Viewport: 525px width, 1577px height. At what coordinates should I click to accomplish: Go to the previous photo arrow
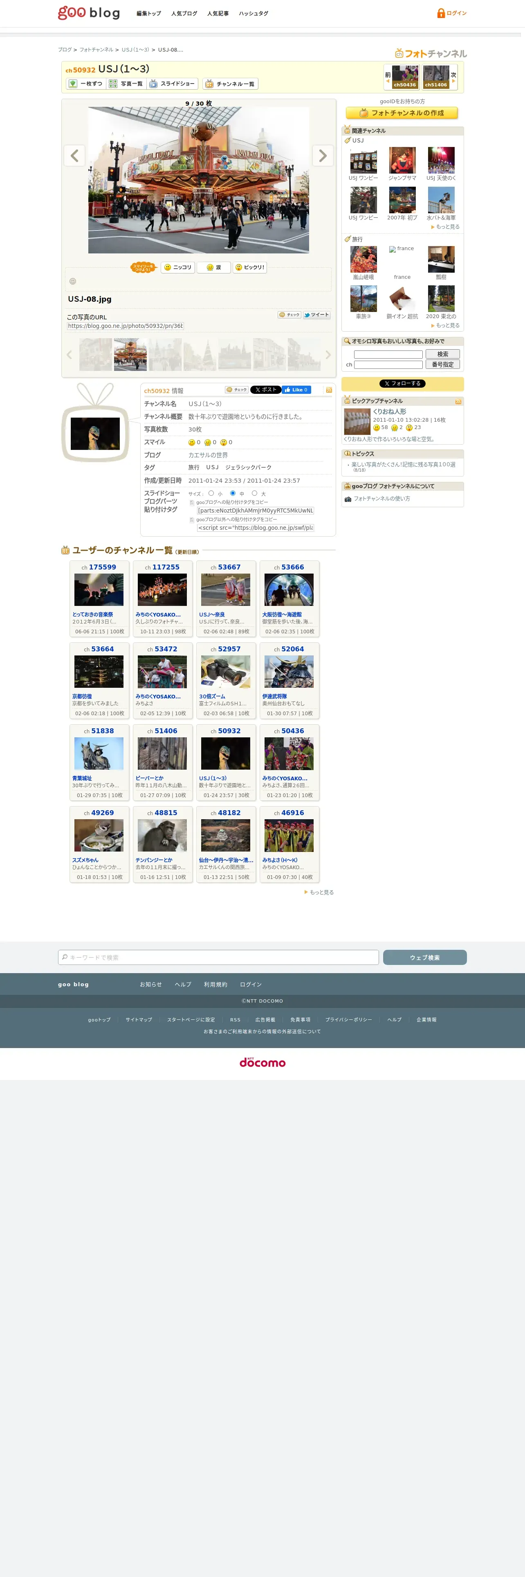[74, 156]
